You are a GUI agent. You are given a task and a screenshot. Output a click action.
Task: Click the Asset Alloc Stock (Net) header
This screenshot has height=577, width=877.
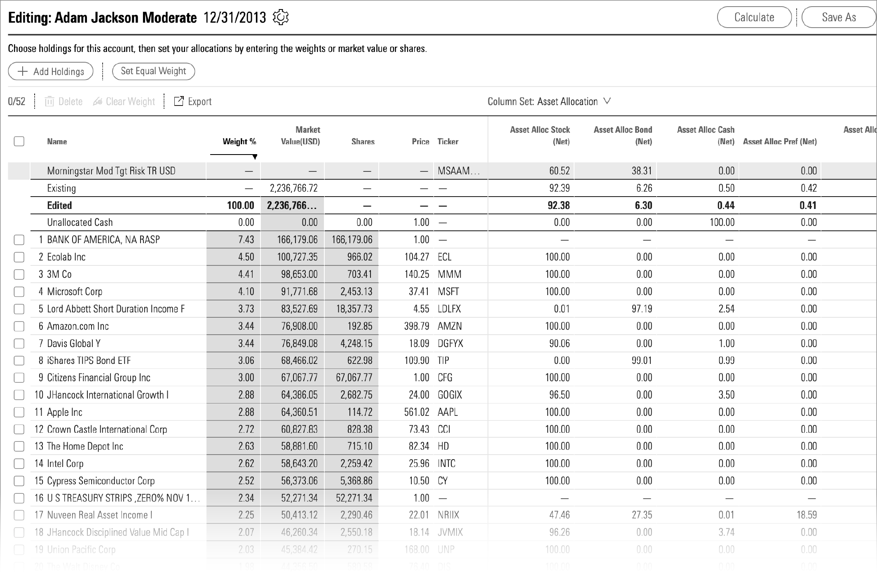click(x=539, y=136)
